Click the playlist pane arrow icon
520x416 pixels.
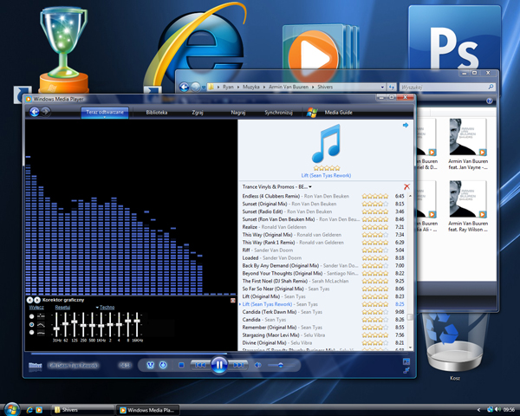(406, 125)
